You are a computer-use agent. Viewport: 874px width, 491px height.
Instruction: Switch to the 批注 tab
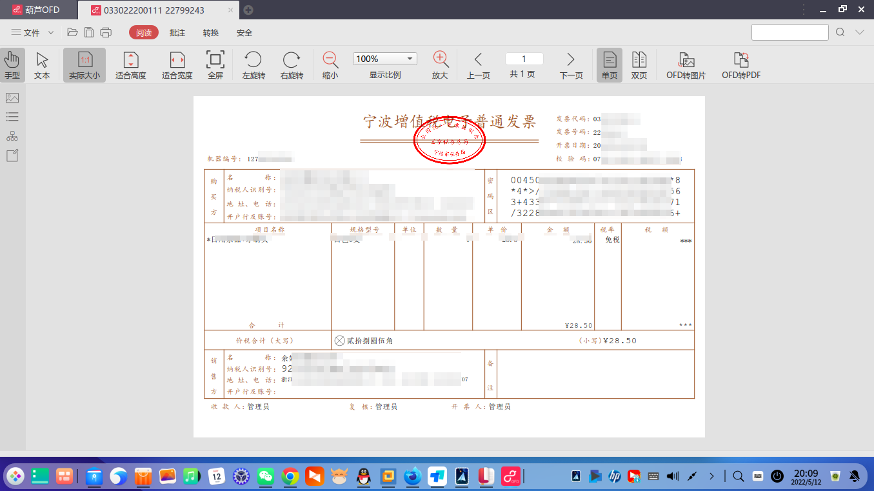[x=177, y=32]
